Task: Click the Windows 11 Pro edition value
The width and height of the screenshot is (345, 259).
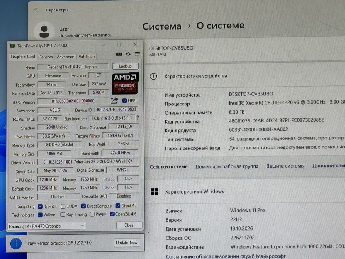Action: click(247, 210)
